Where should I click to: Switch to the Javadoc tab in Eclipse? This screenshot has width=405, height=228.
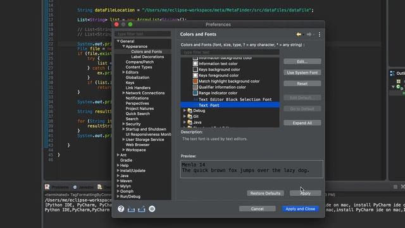pos(84,187)
